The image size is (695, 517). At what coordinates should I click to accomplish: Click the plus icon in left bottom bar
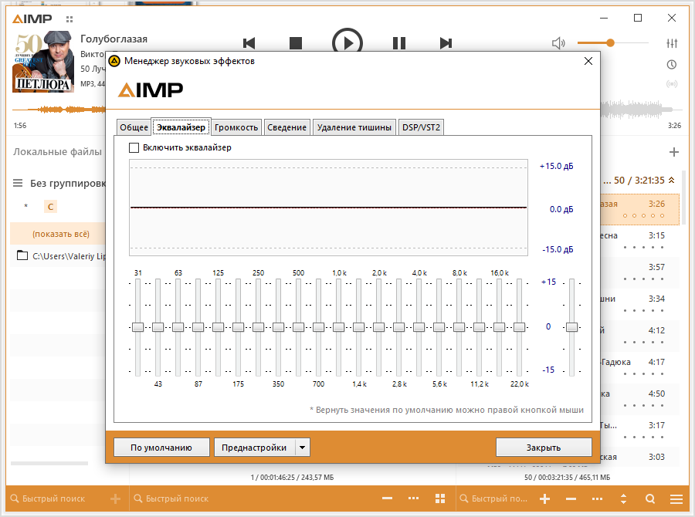[x=115, y=498]
